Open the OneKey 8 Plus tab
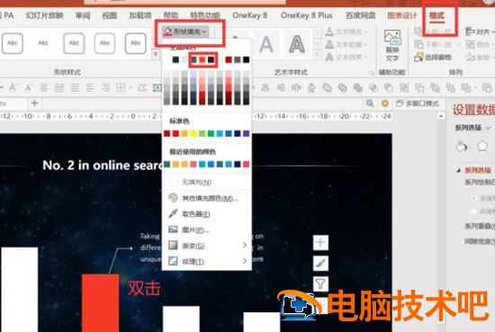This screenshot has width=495, height=332. tap(306, 15)
